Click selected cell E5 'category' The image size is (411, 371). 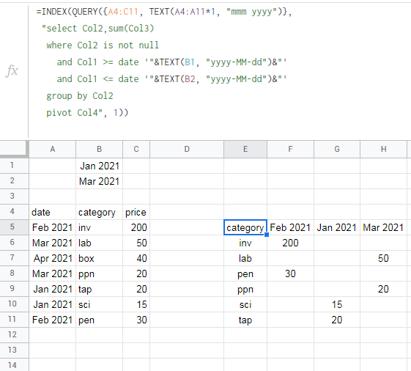(245, 227)
